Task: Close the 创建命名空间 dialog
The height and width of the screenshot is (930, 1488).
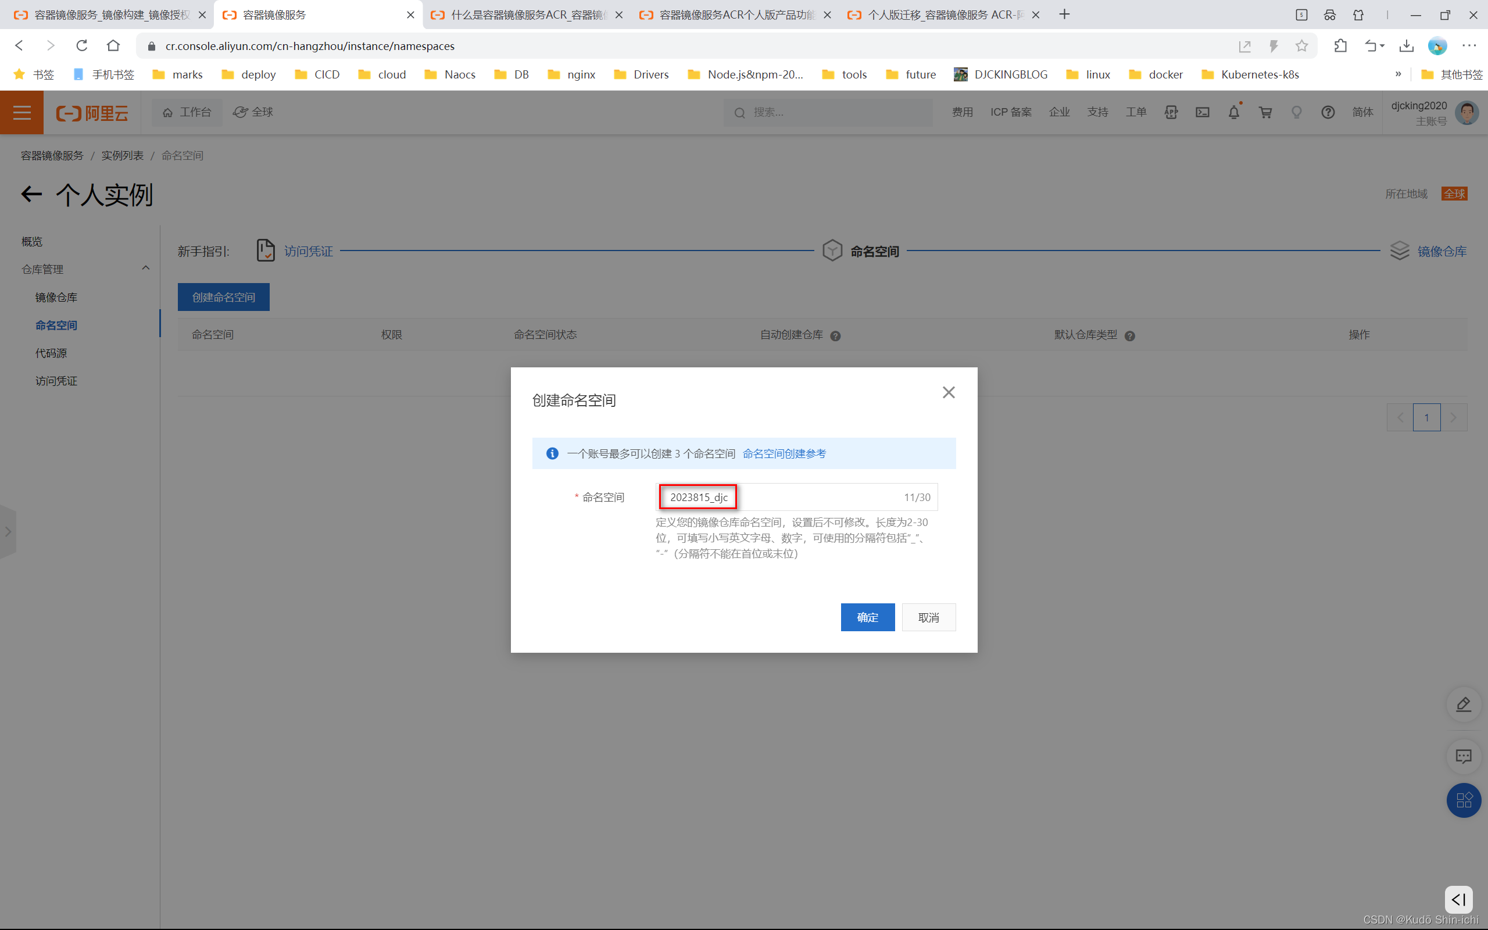Action: click(948, 392)
